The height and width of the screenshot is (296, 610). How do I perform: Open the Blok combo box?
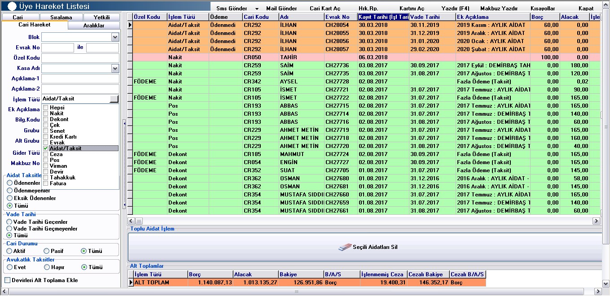pos(115,37)
